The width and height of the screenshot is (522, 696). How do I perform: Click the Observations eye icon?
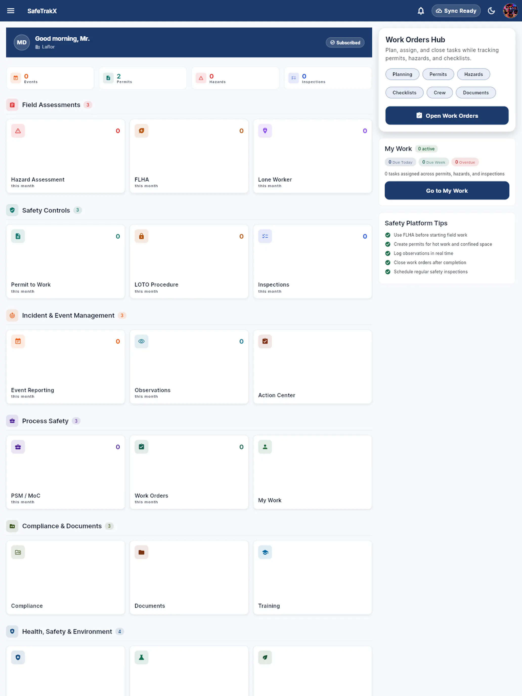click(x=141, y=341)
